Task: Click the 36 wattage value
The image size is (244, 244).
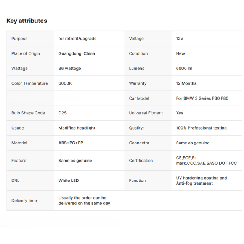Action: (70, 69)
